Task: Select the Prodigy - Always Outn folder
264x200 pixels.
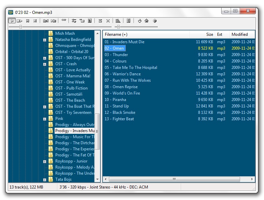Action: click(75, 125)
